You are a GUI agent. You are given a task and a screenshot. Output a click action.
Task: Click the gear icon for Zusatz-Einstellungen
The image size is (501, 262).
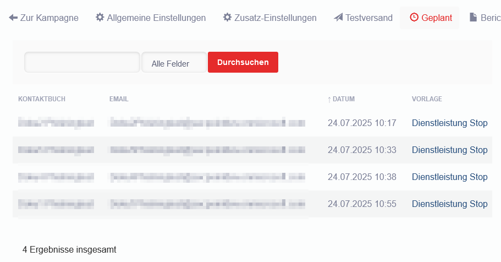[x=227, y=18]
